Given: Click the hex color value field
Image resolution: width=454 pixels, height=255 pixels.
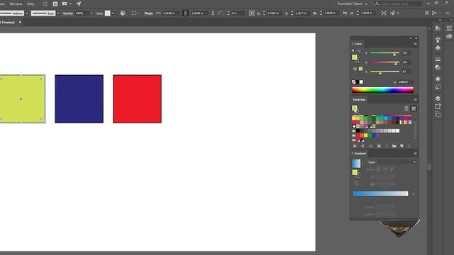Looking at the screenshot, I should click(x=404, y=82).
